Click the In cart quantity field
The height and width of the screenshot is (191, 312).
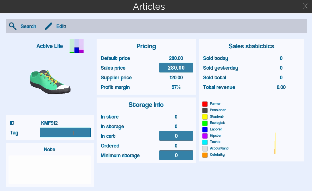[176, 136]
